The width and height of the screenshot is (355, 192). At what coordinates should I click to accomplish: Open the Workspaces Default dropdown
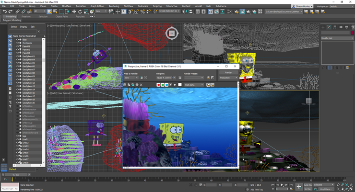click(342, 6)
